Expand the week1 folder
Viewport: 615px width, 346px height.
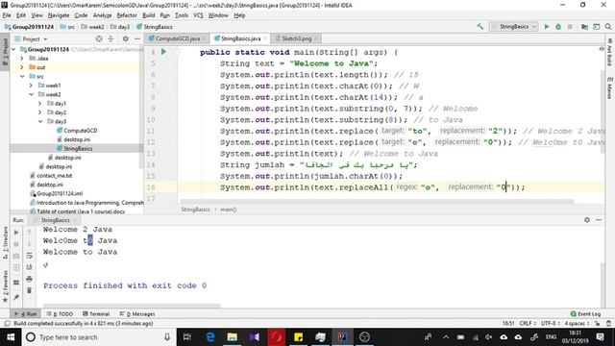click(32, 86)
